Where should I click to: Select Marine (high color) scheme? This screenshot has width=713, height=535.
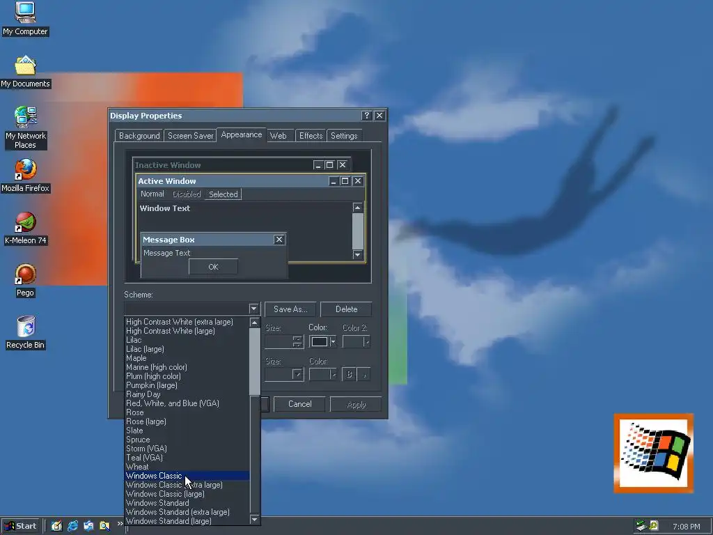pos(187,367)
